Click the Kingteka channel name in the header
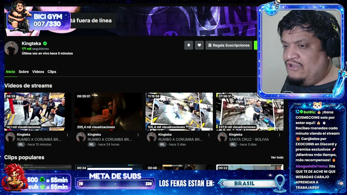 pyautogui.click(x=31, y=43)
